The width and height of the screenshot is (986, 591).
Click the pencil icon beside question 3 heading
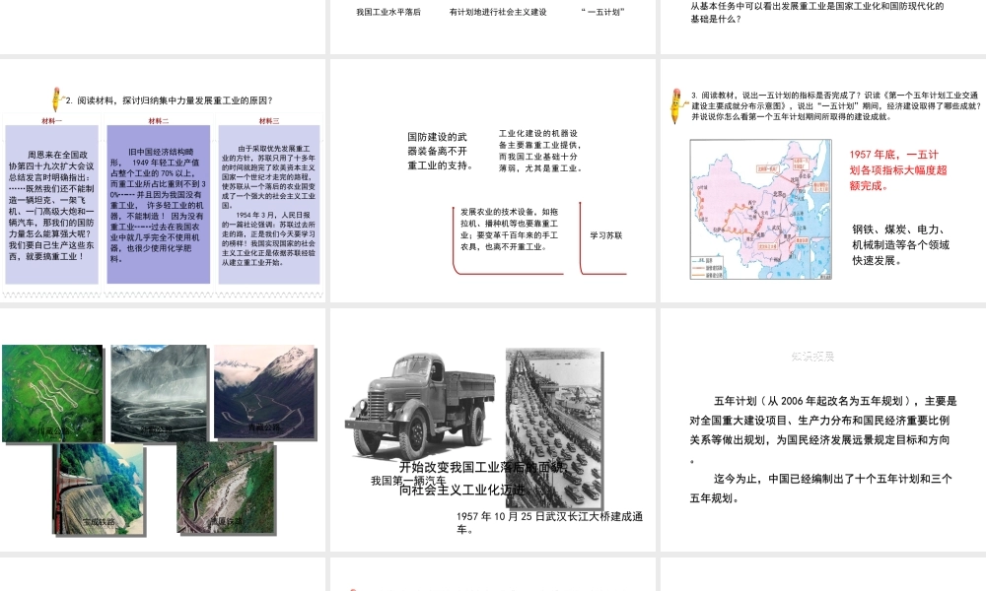[676, 105]
